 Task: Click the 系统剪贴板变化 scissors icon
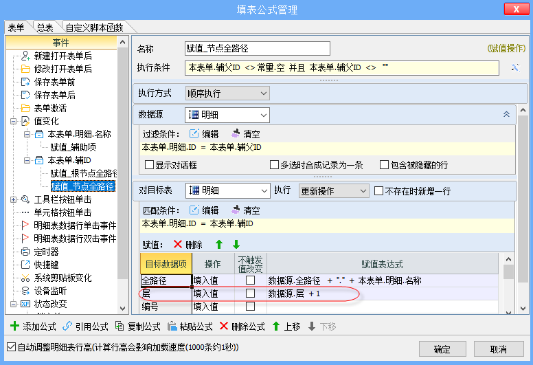[25, 278]
